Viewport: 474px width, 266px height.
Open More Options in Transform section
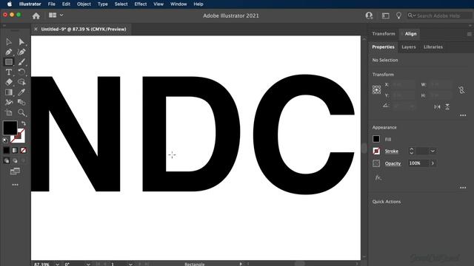[463, 115]
